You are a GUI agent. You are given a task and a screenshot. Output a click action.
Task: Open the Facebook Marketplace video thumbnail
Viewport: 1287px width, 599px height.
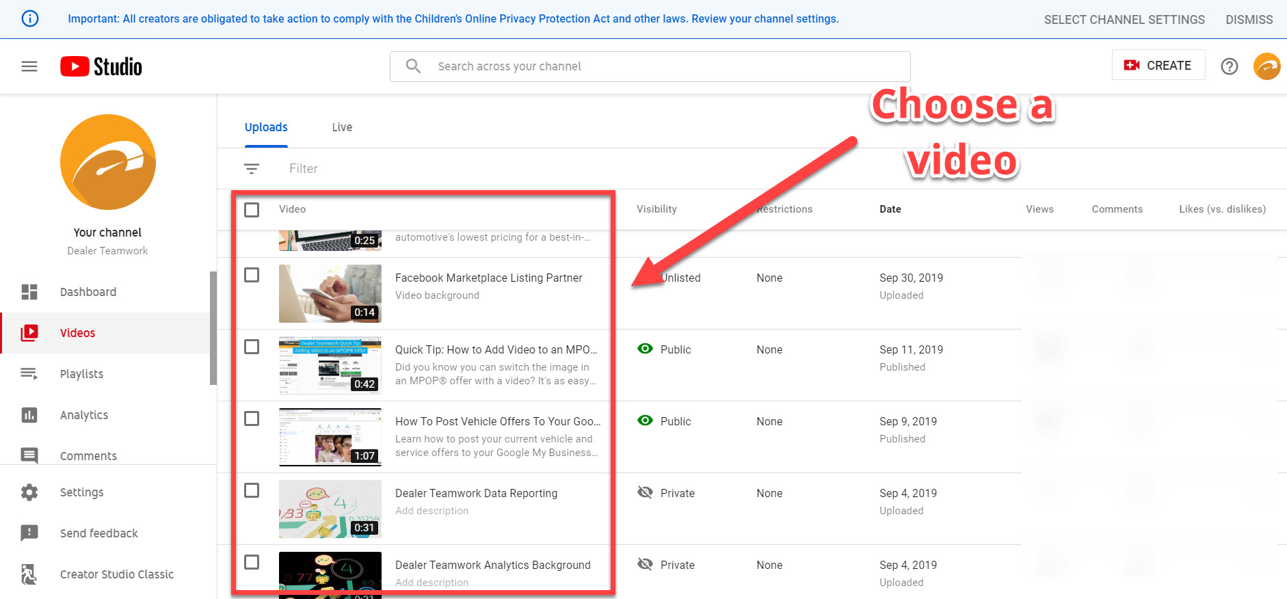pyautogui.click(x=330, y=293)
